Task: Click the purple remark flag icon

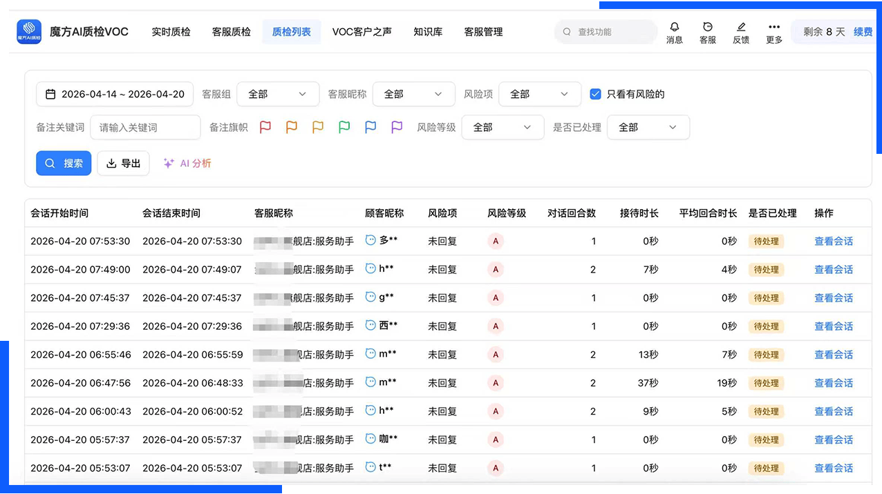Action: (x=396, y=127)
